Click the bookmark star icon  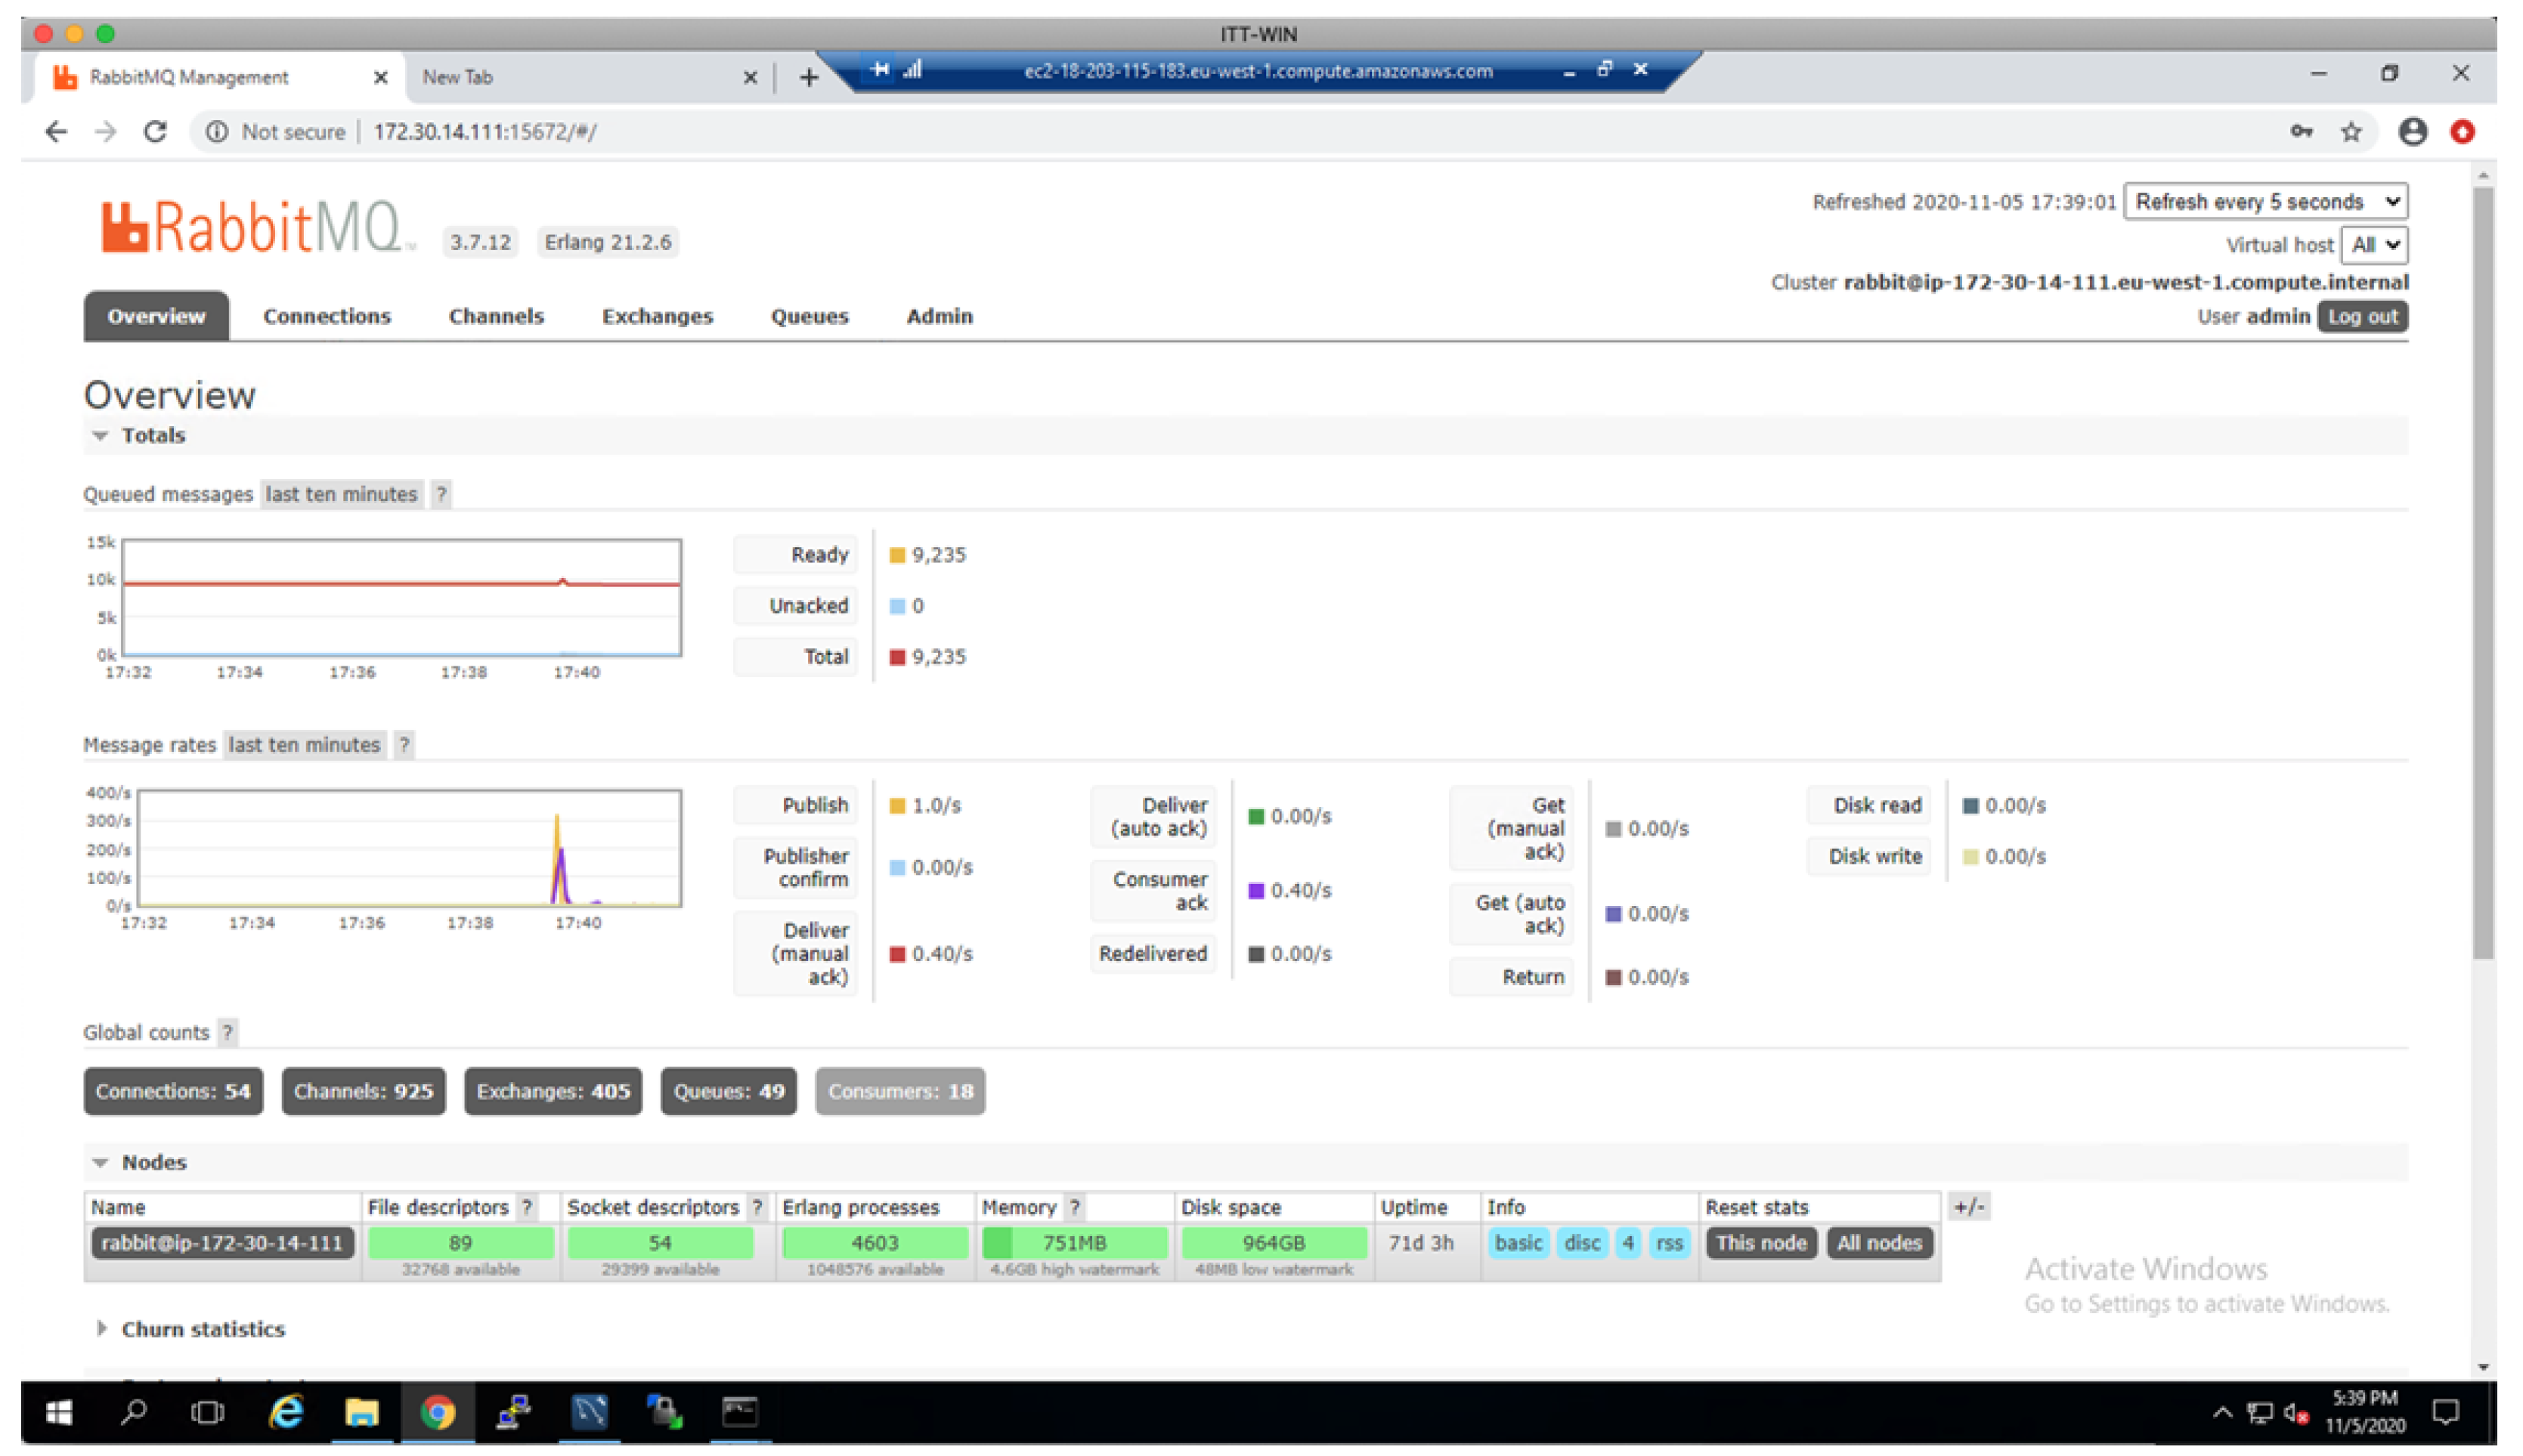pyautogui.click(x=2351, y=132)
